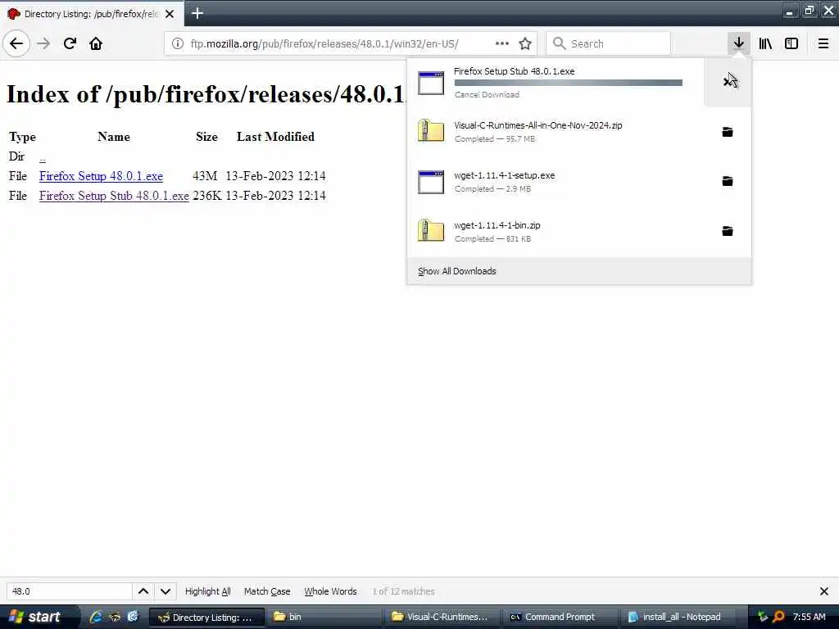Click the magnifier system tray icon
Viewport: 839px width, 629px height.
pyautogui.click(x=778, y=617)
